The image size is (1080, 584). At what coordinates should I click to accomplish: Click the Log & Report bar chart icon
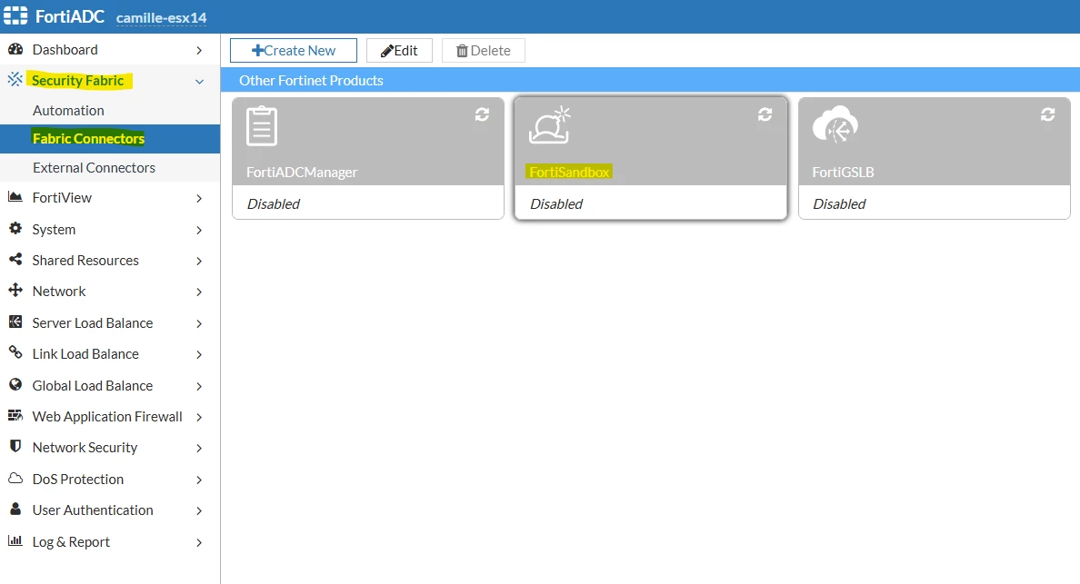(15, 540)
